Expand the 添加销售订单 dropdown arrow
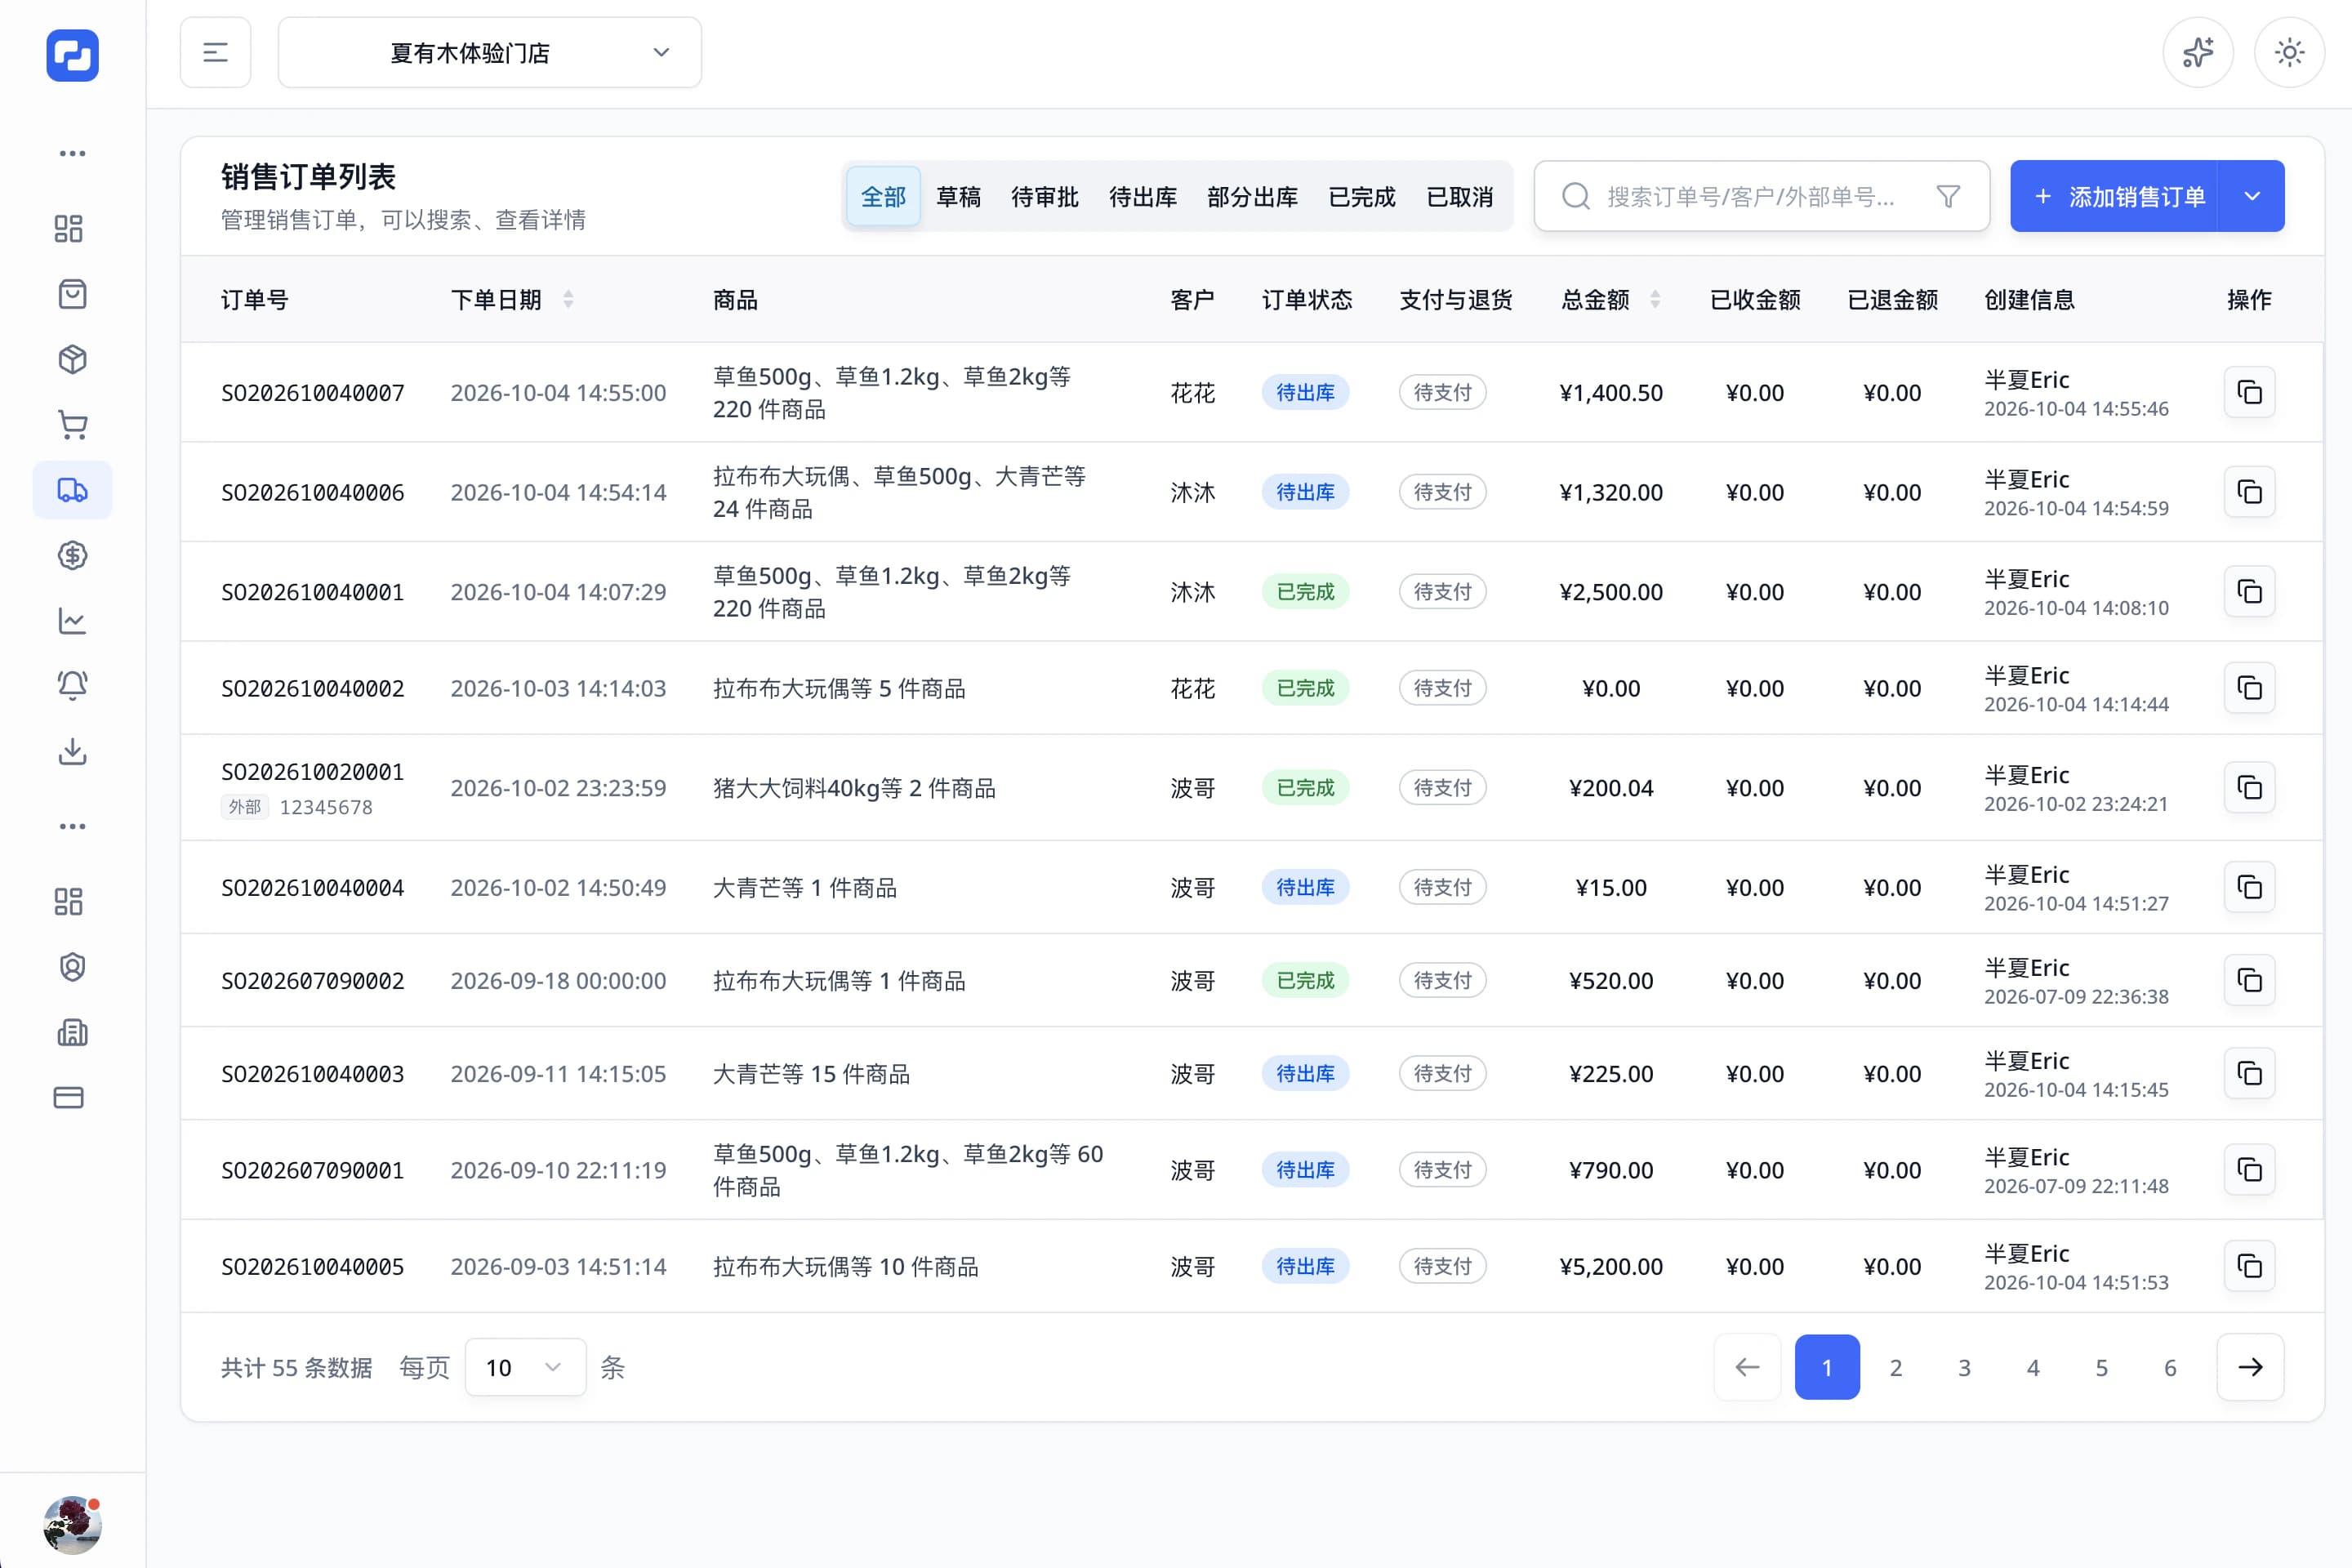 coord(2251,196)
